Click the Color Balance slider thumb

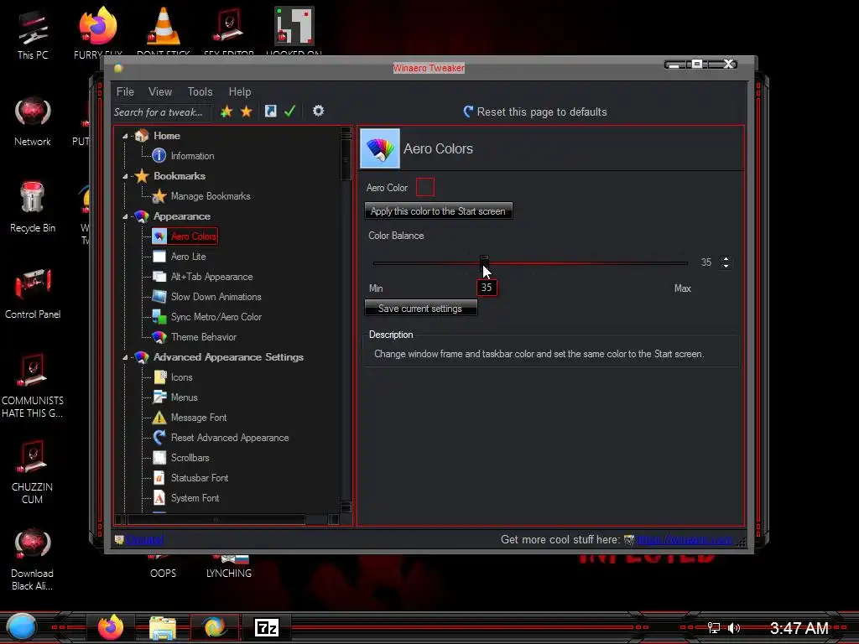coord(484,262)
